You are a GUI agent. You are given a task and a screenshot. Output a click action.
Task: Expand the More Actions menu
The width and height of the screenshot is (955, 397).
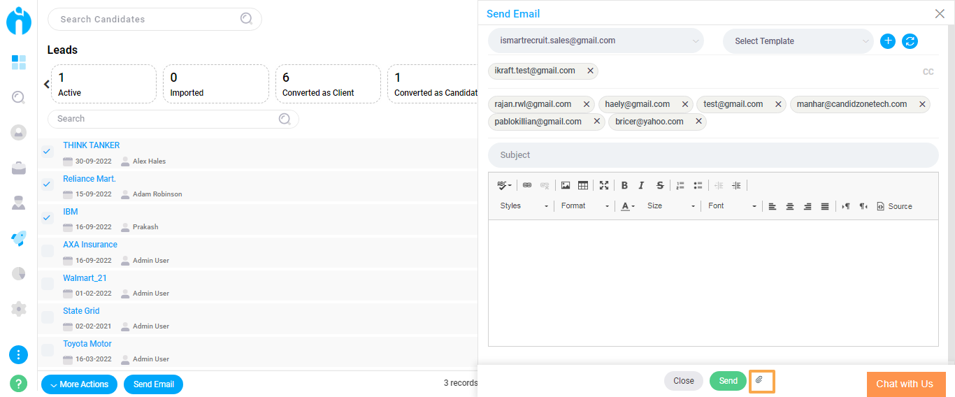click(79, 384)
